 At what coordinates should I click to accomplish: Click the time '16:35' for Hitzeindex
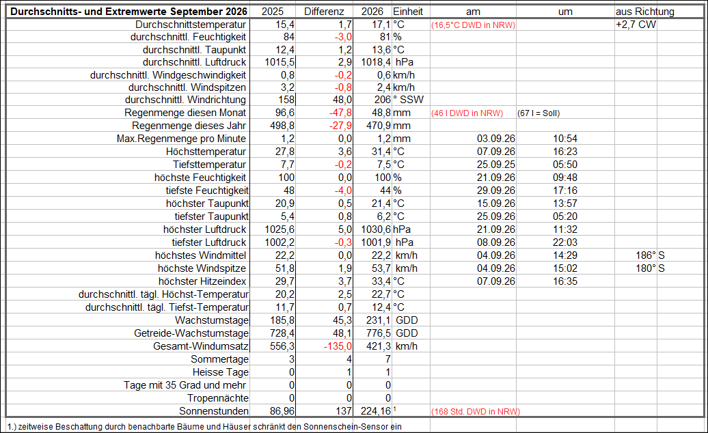pos(565,281)
